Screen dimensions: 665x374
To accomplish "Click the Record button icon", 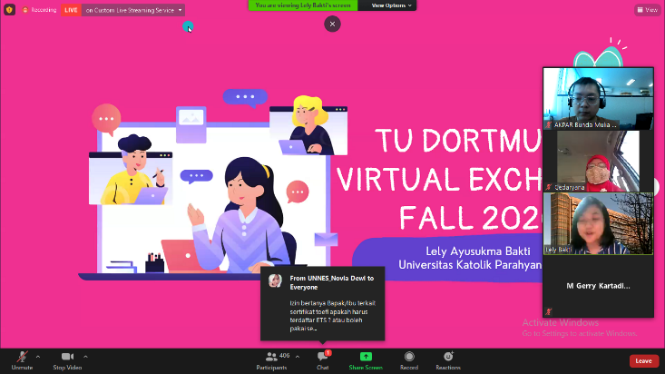I will 409,357.
